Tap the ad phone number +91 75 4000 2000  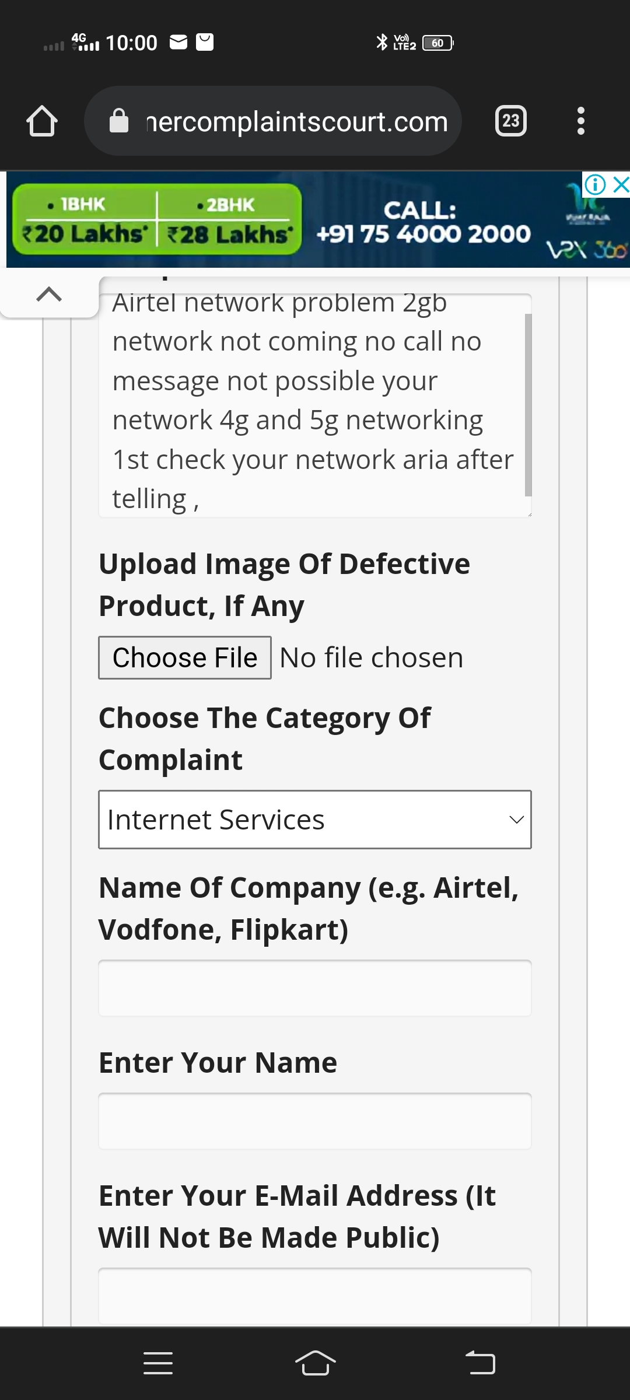423,234
